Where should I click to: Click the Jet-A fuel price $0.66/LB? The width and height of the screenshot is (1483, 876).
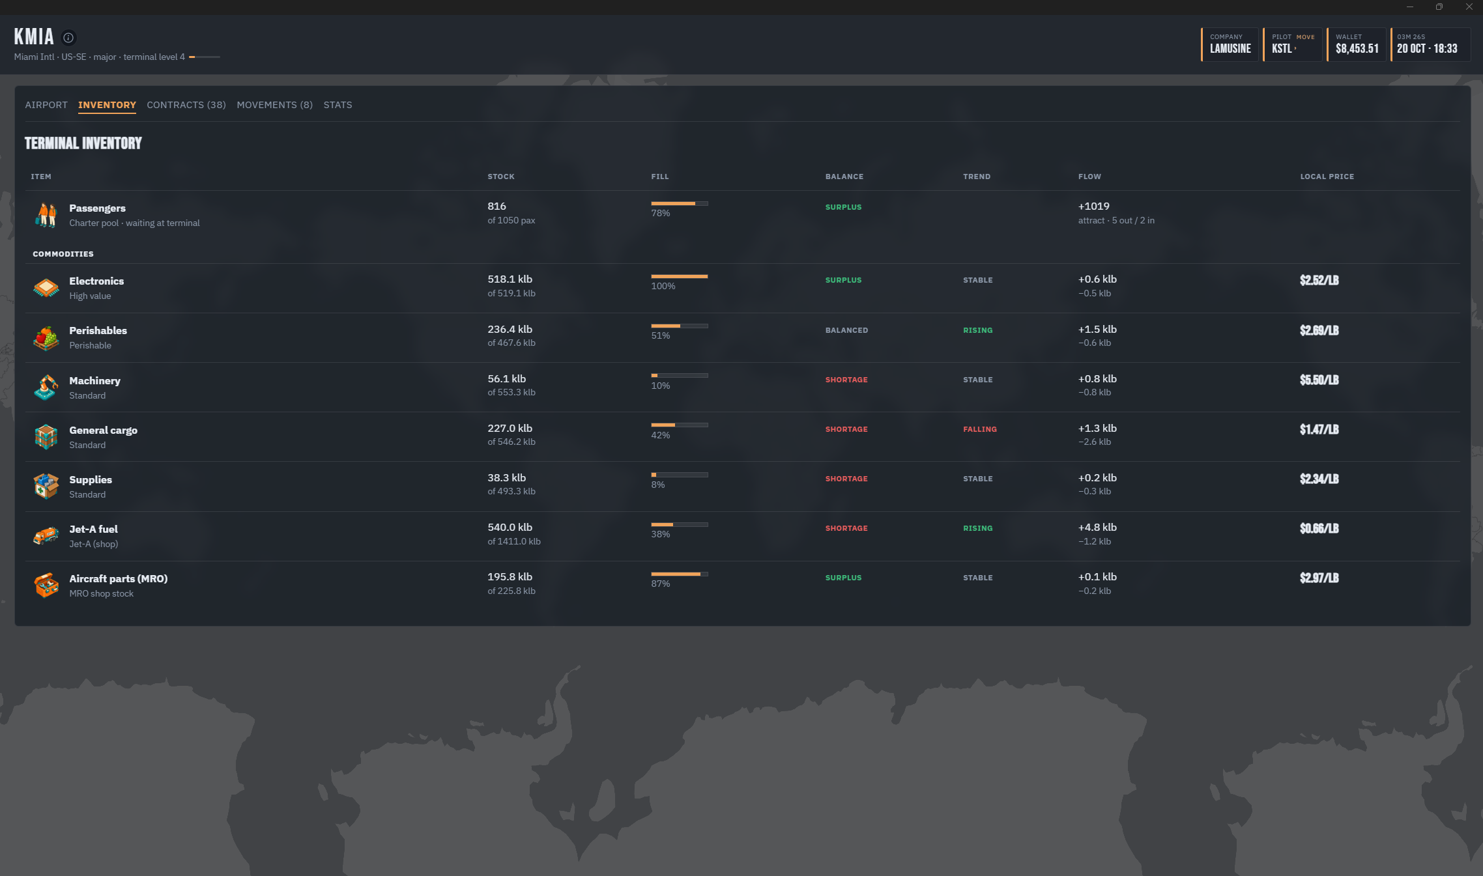pyautogui.click(x=1319, y=528)
